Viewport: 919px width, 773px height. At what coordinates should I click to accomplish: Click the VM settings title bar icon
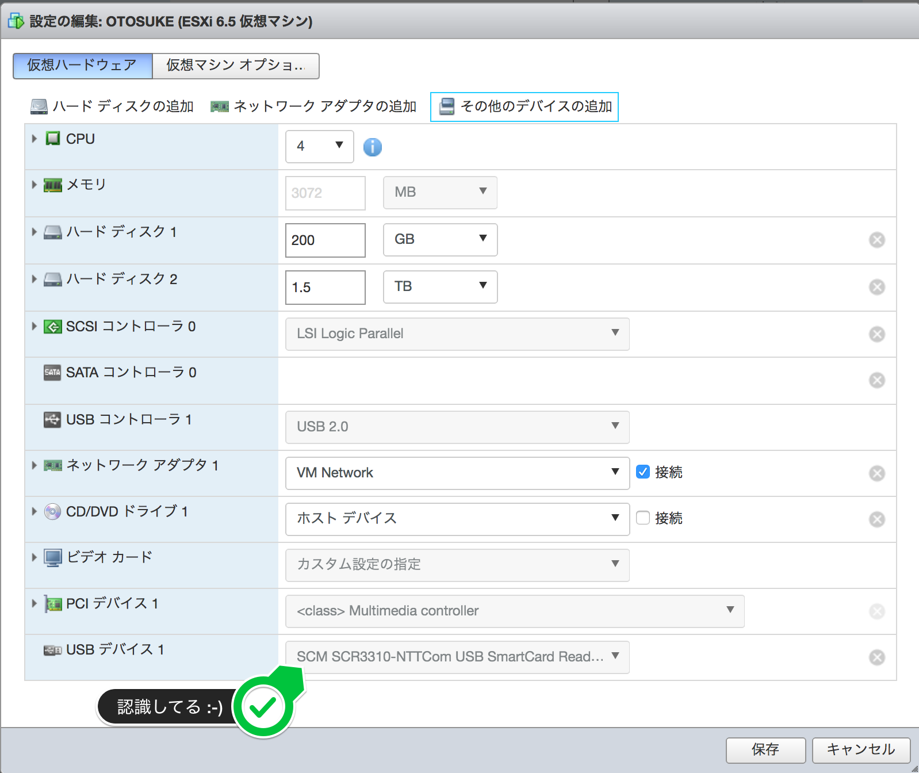(16, 21)
